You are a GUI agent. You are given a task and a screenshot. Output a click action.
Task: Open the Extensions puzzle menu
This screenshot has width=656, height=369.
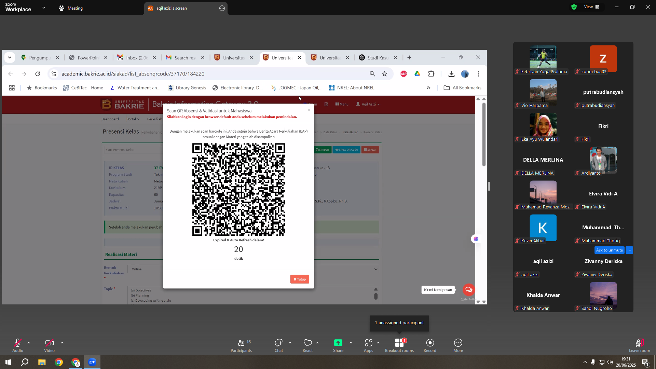[x=431, y=74]
